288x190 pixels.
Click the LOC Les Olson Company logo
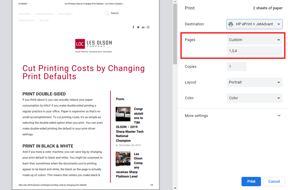[94, 46]
